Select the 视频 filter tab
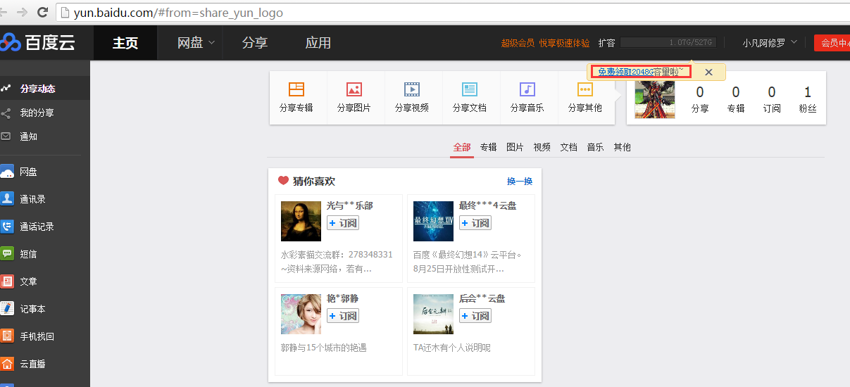 542,147
